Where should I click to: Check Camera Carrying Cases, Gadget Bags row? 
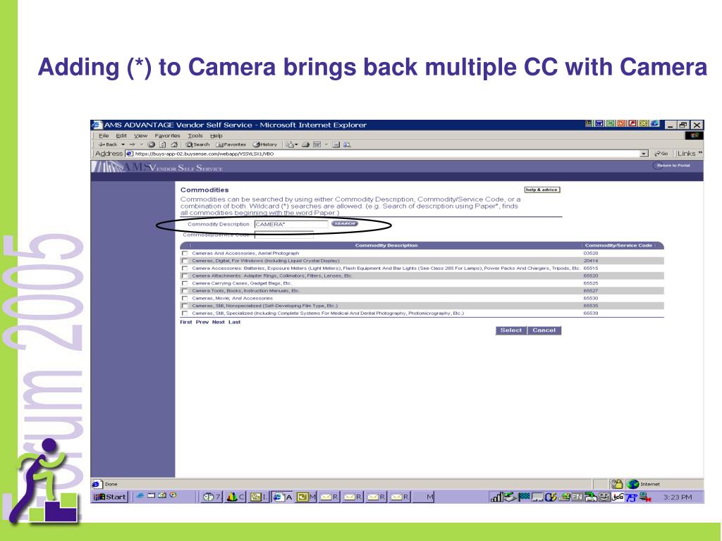coord(185,283)
